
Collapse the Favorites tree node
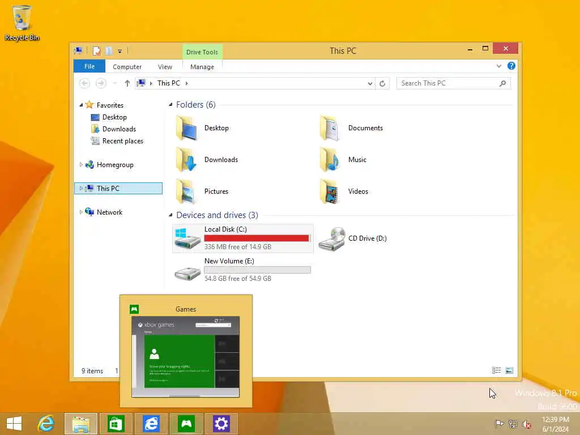click(x=81, y=105)
